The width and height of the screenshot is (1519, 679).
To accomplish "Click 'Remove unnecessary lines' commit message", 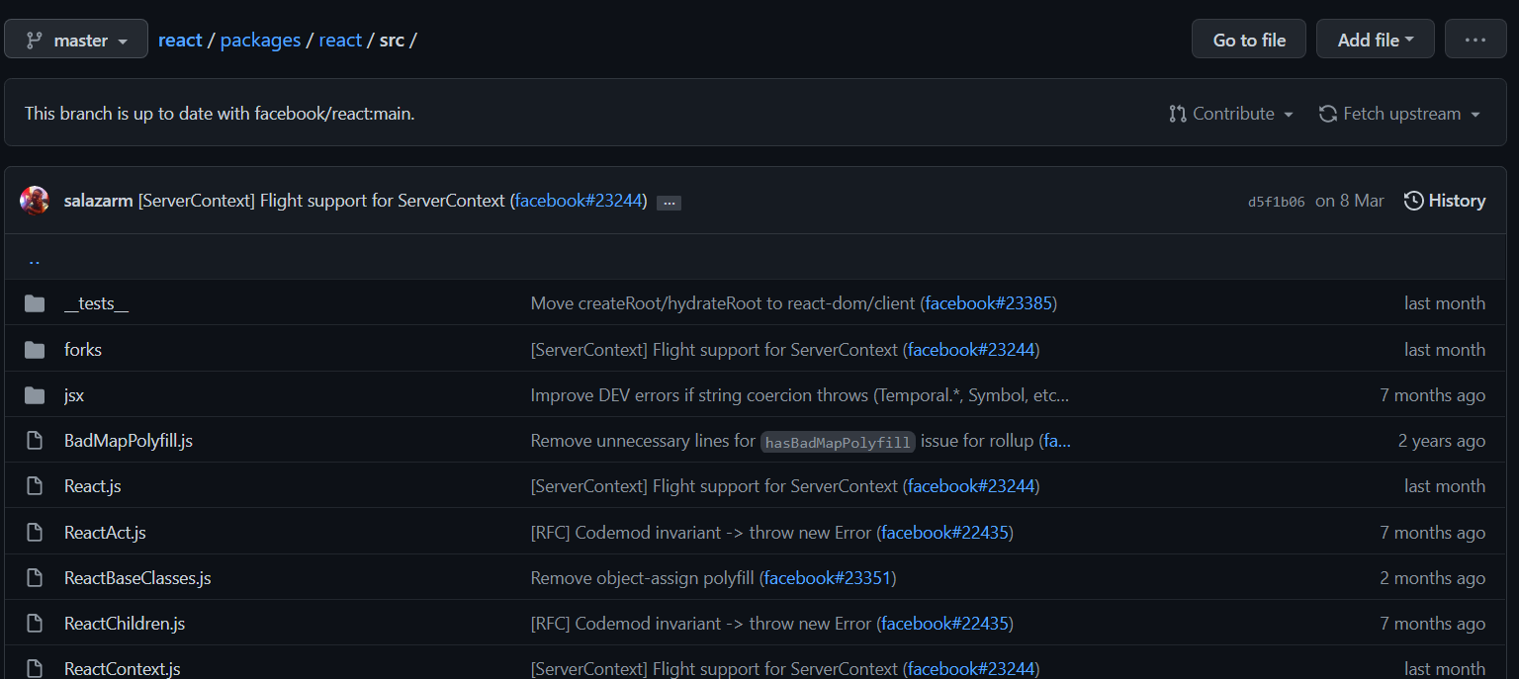I will pos(643,441).
